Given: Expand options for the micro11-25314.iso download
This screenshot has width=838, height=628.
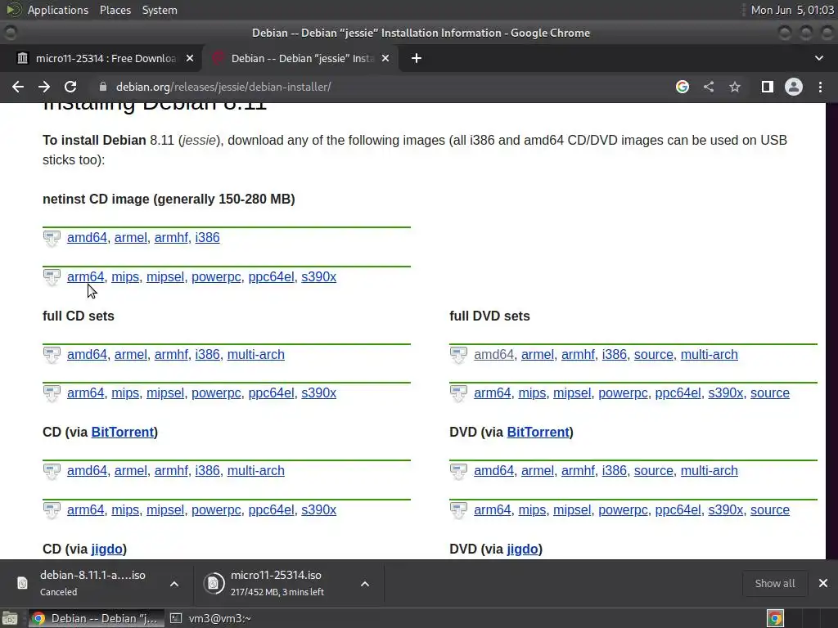Looking at the screenshot, I should point(365,584).
